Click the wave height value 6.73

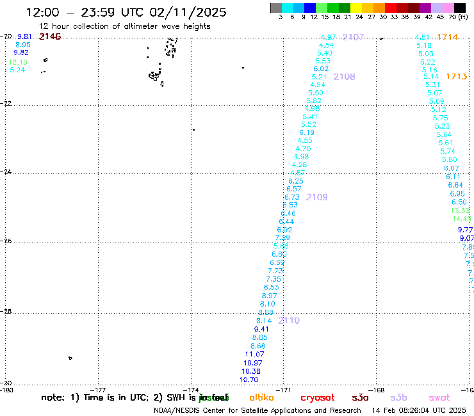point(292,197)
